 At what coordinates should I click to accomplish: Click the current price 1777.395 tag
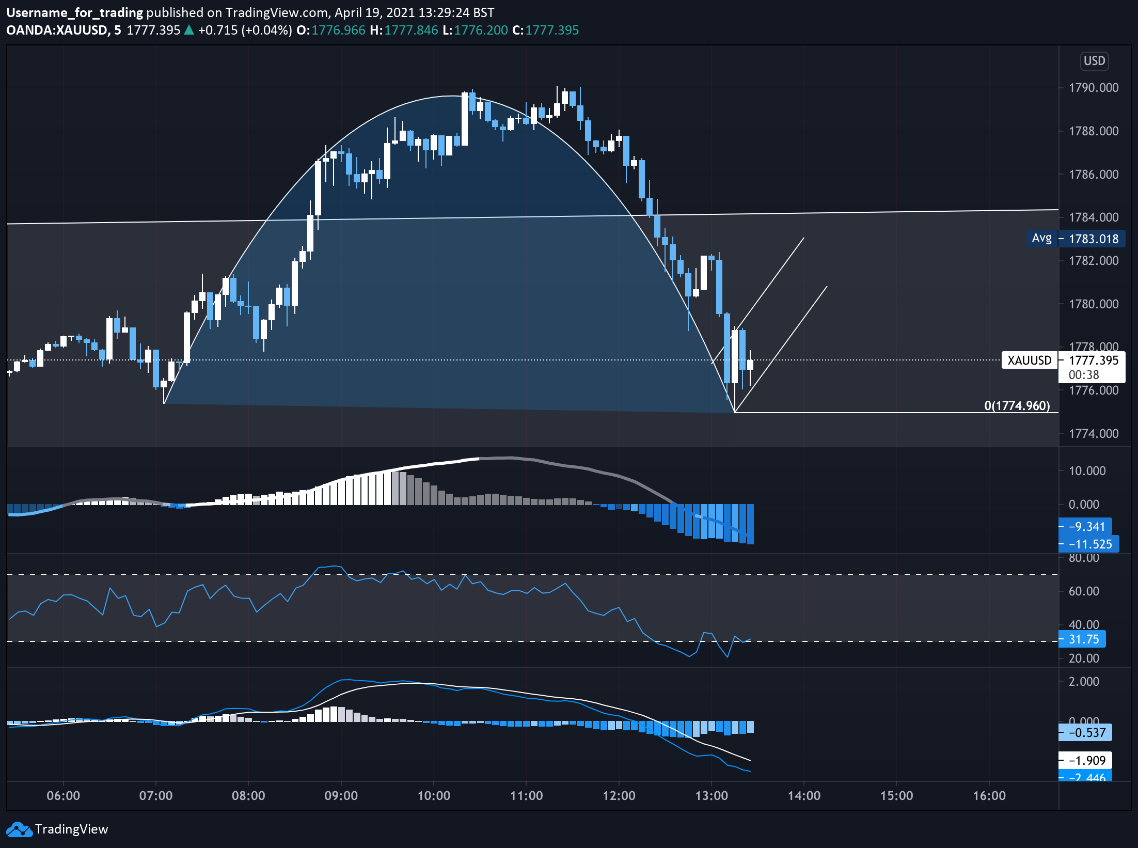click(x=1093, y=360)
